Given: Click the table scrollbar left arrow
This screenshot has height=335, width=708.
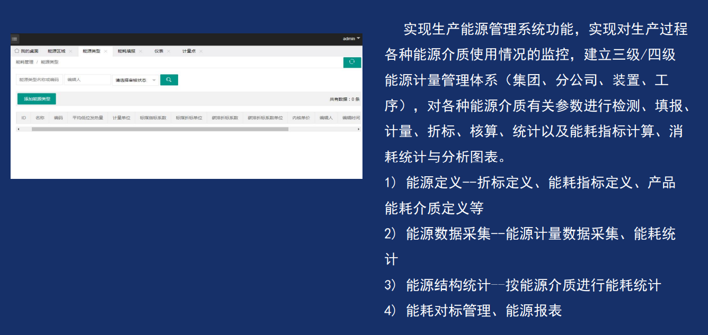Looking at the screenshot, I should [x=18, y=129].
